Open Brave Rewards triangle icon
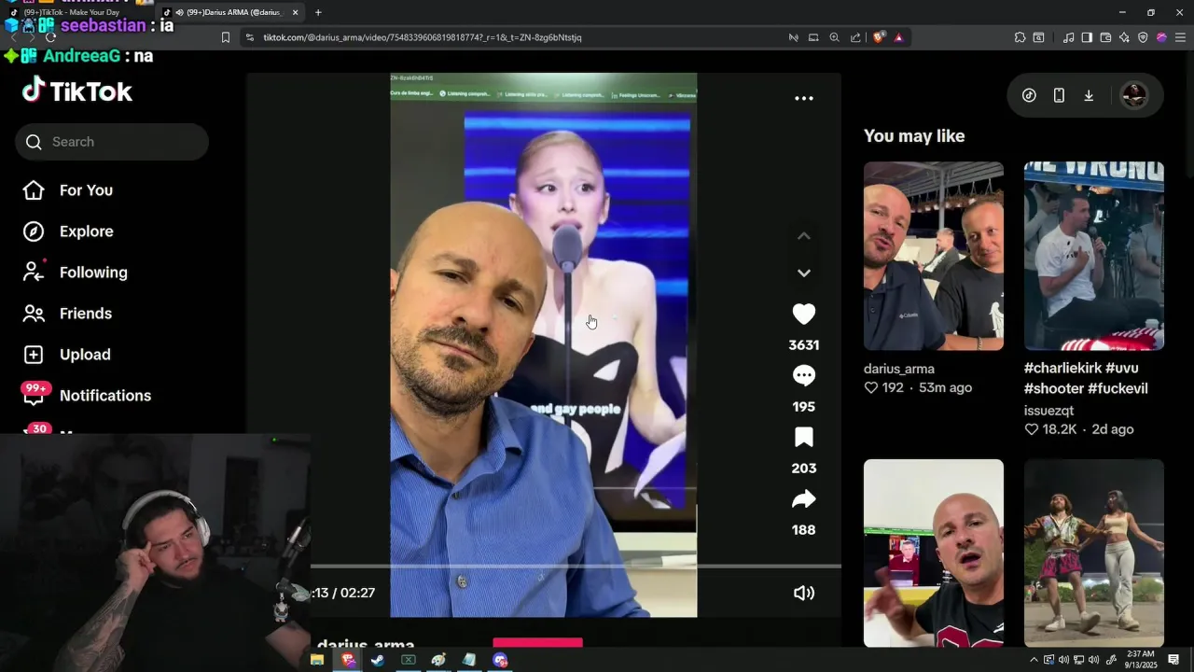Image resolution: width=1194 pixels, height=672 pixels. point(898,37)
